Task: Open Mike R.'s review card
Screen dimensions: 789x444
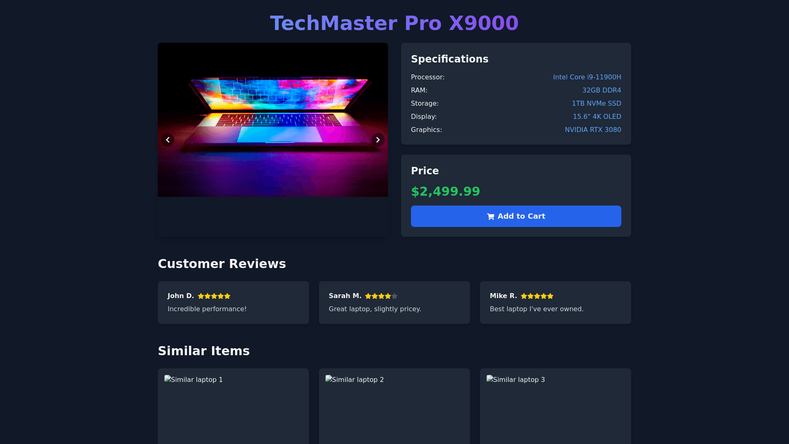Action: coord(556,303)
